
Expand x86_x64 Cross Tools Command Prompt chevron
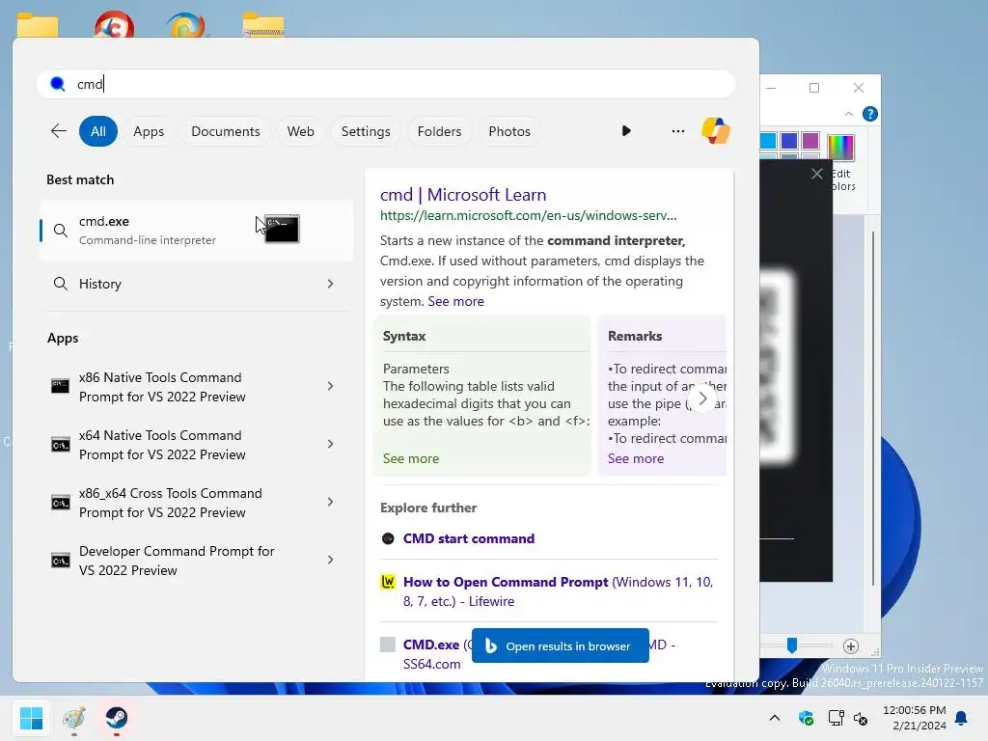(x=330, y=502)
